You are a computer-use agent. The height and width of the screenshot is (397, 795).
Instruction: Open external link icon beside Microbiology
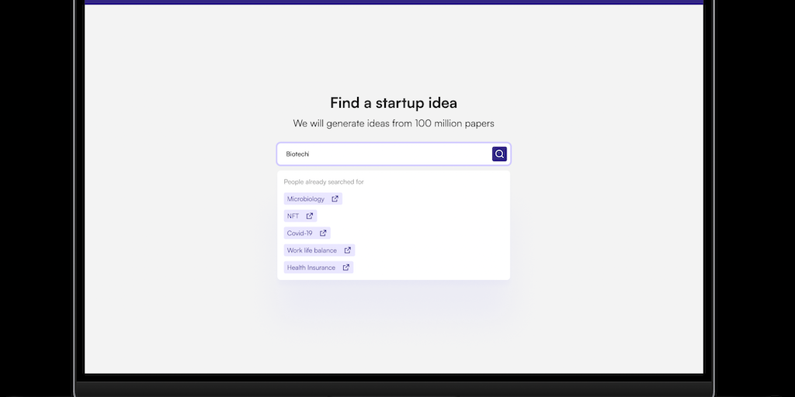[x=335, y=199]
